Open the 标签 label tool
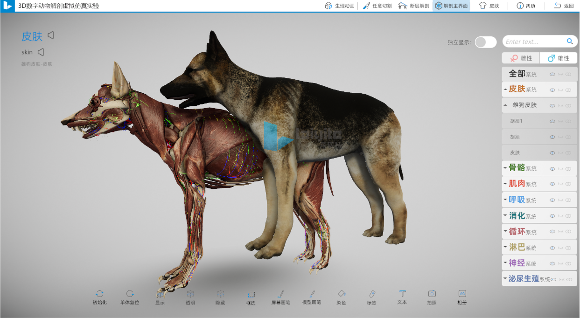This screenshot has height=318, width=580. click(372, 294)
